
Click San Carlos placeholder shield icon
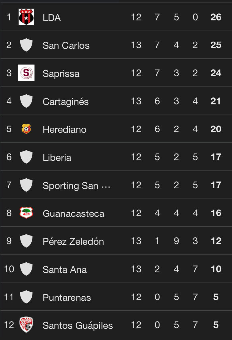pos(26,45)
